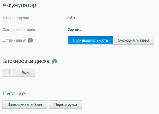Click the Аккумулятор section heading

tap(19, 5)
